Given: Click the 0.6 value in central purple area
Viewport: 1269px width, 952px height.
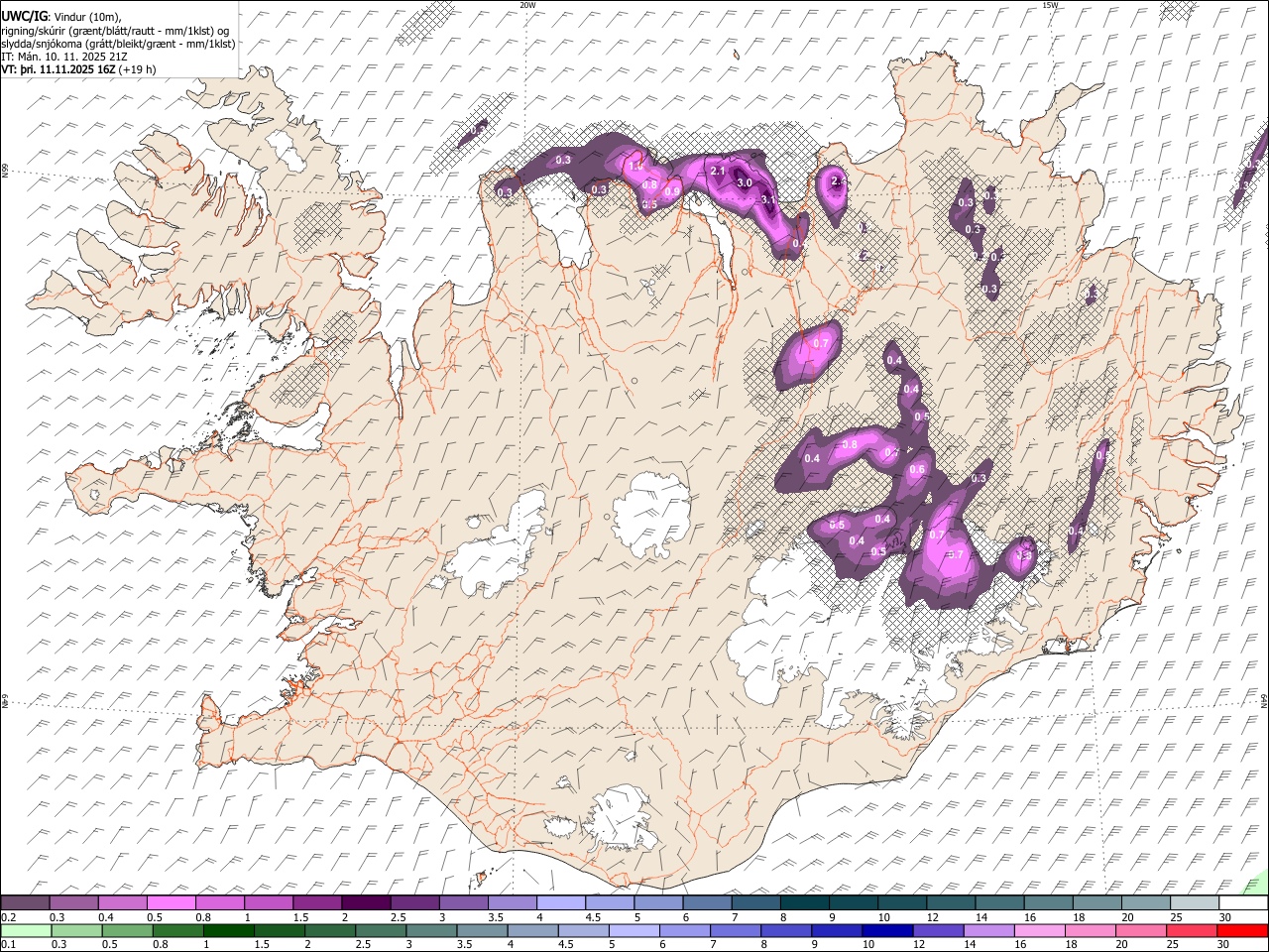Looking at the screenshot, I should 917,470.
